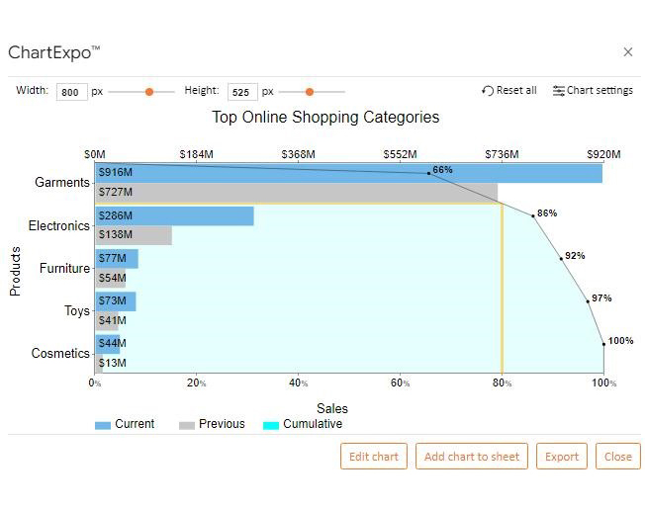Click the Height slider handle

pos(310,92)
